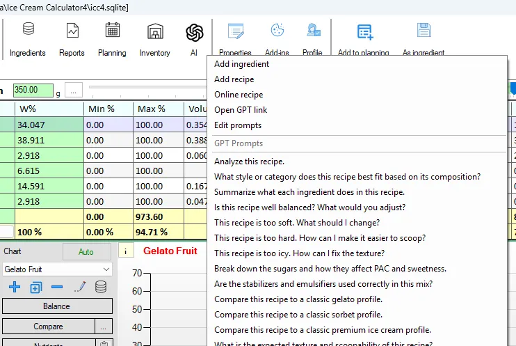Open the ellipsis next to Compare
This screenshot has height=346, width=516.
pyautogui.click(x=104, y=327)
